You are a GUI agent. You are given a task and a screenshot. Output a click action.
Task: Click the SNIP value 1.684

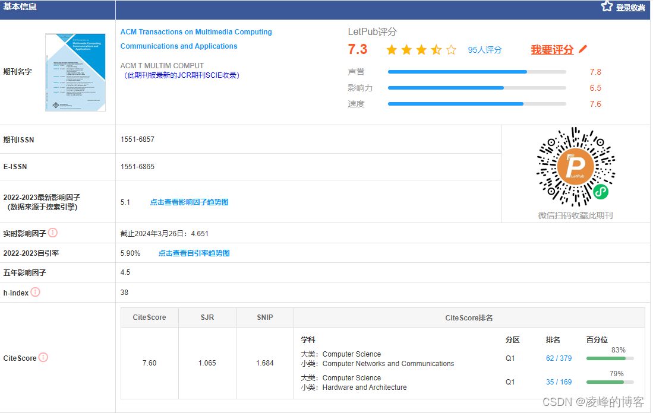tap(265, 363)
